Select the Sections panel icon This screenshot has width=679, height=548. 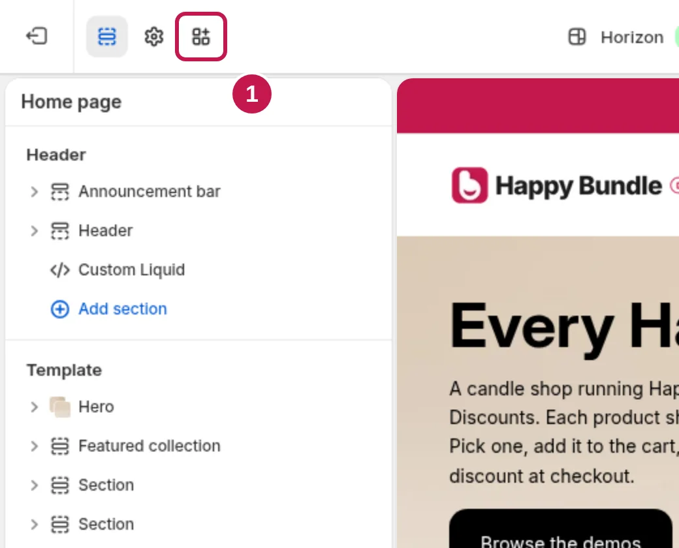(107, 37)
